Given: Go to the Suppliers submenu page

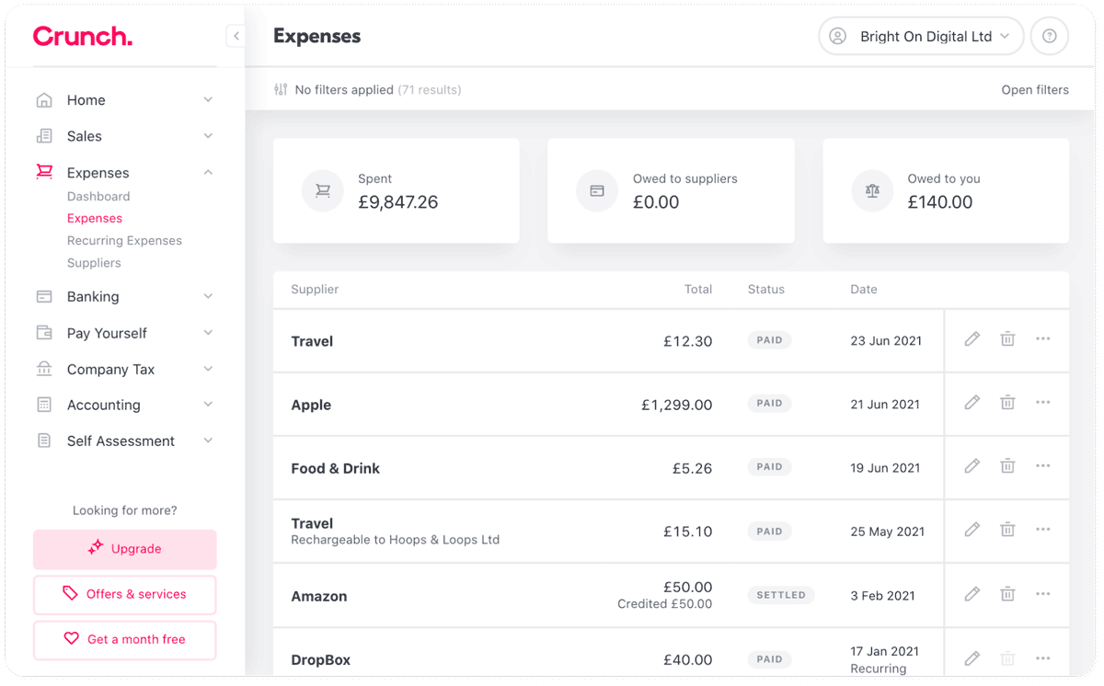Looking at the screenshot, I should (x=94, y=263).
